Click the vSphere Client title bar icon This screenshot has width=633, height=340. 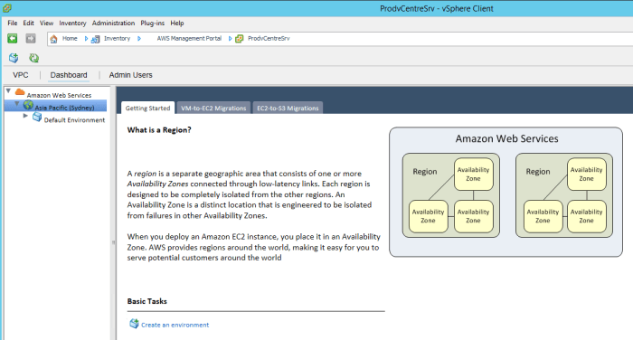(7, 7)
